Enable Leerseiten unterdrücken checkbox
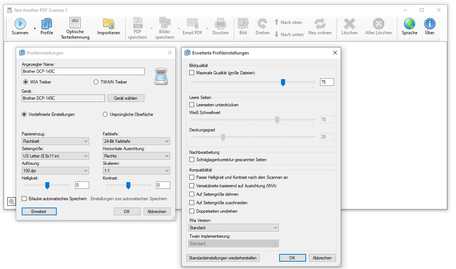 [x=192, y=105]
